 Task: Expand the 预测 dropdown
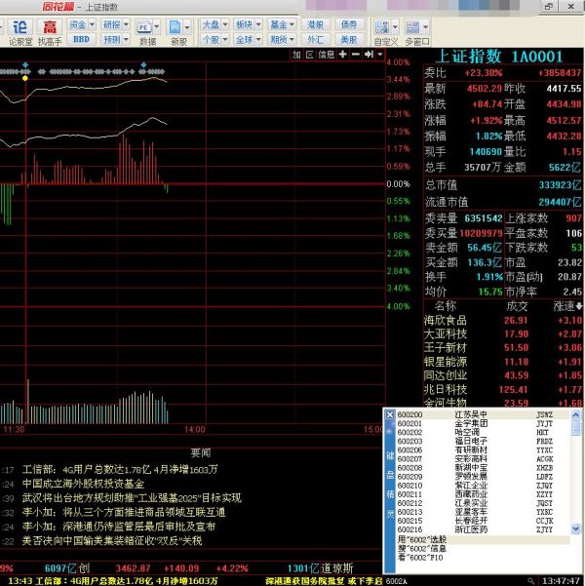point(126,39)
